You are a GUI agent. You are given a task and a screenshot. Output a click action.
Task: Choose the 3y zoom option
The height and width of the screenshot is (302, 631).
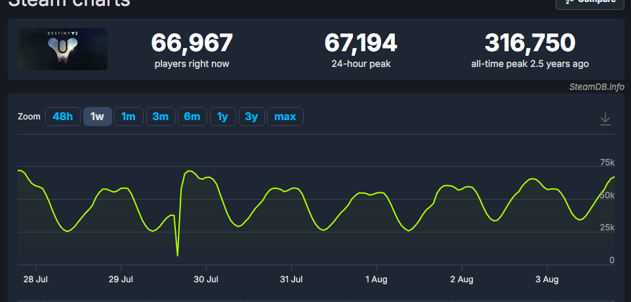point(251,117)
